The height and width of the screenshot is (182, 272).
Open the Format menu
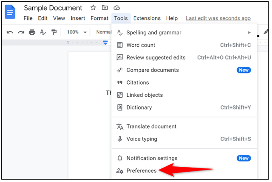click(99, 18)
